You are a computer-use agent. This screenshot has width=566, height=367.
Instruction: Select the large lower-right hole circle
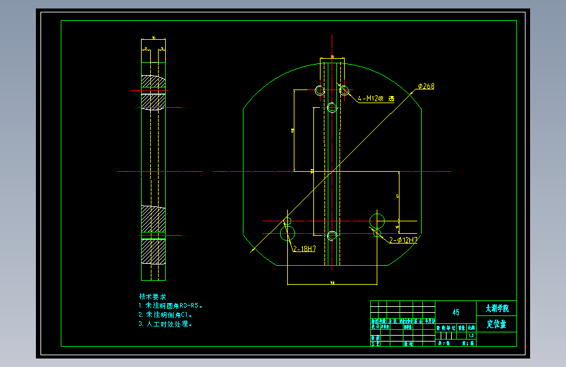(377, 221)
